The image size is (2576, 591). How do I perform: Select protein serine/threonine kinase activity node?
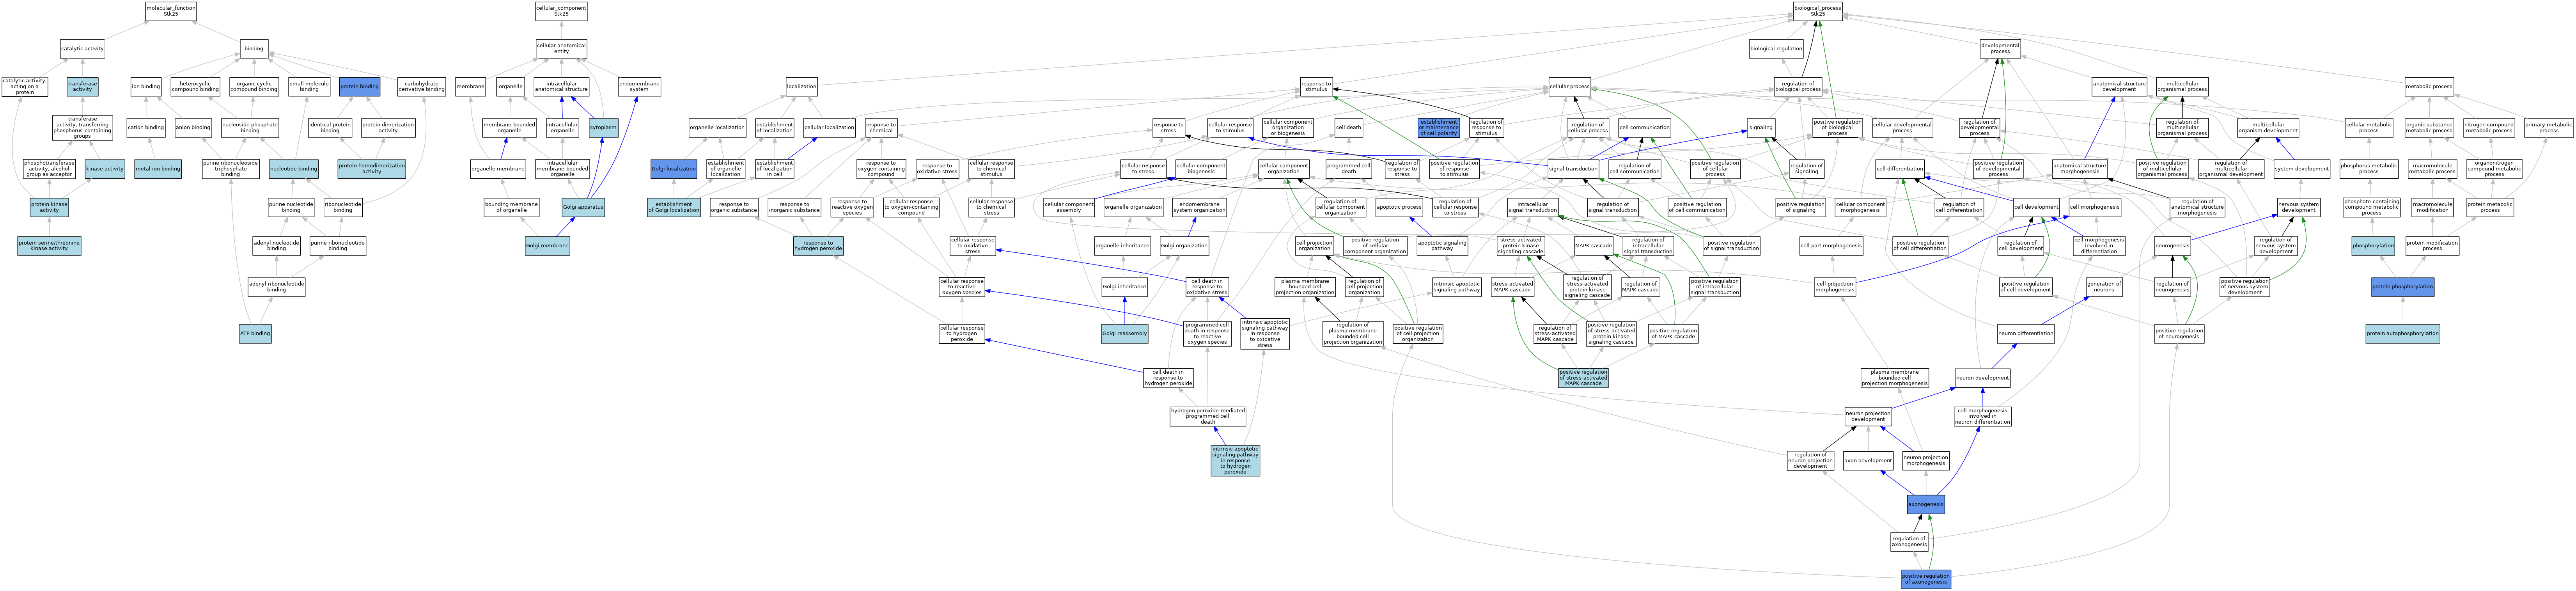tap(49, 246)
